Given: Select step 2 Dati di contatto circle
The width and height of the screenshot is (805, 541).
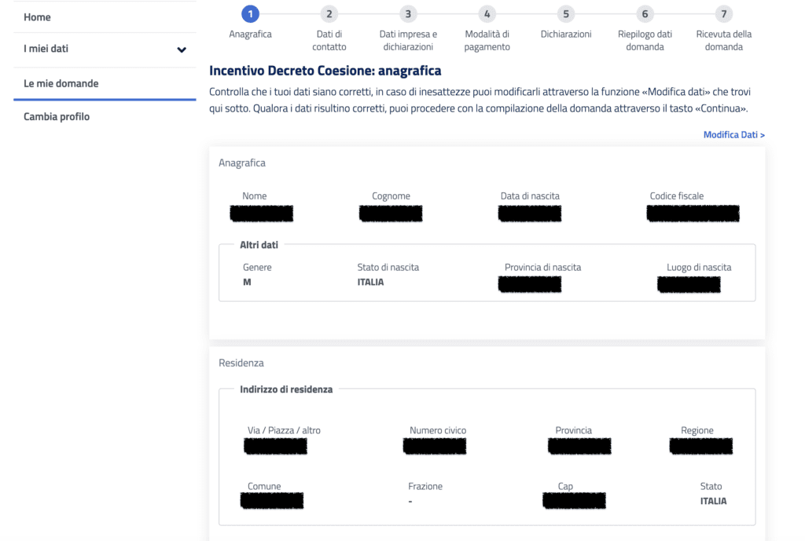Looking at the screenshot, I should pyautogui.click(x=329, y=14).
